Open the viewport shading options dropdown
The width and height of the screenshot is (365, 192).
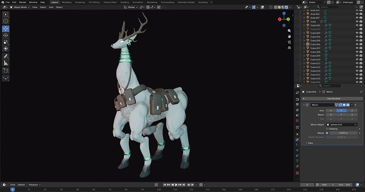click(x=290, y=7)
